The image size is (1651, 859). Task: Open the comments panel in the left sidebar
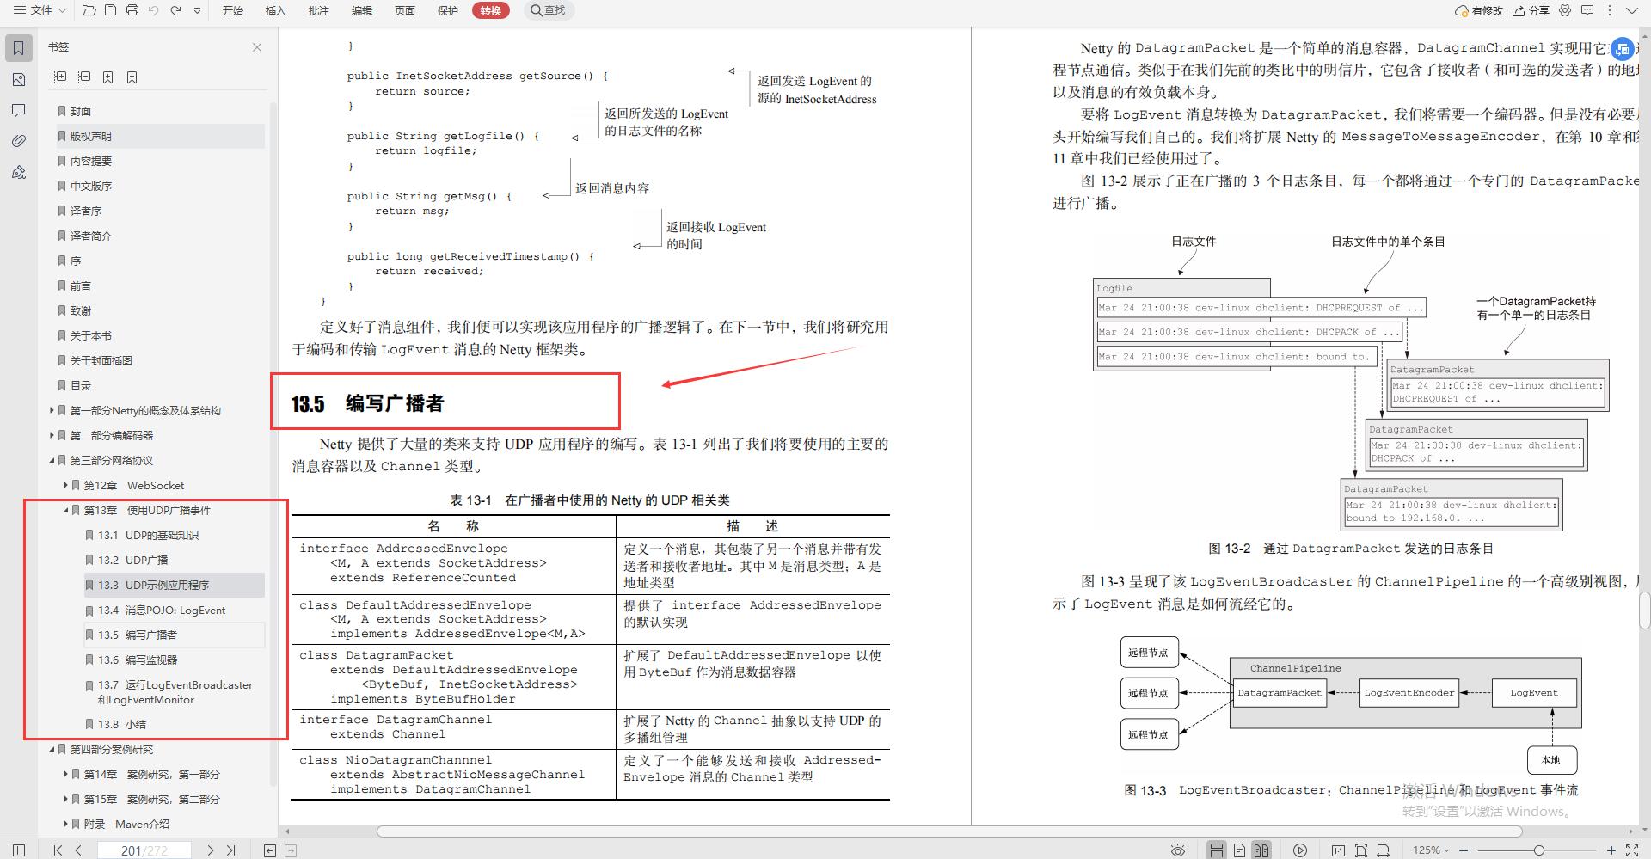click(x=19, y=110)
